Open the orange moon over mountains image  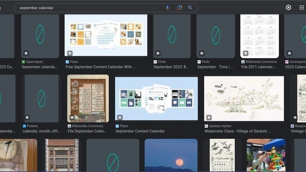pyautogui.click(x=171, y=155)
